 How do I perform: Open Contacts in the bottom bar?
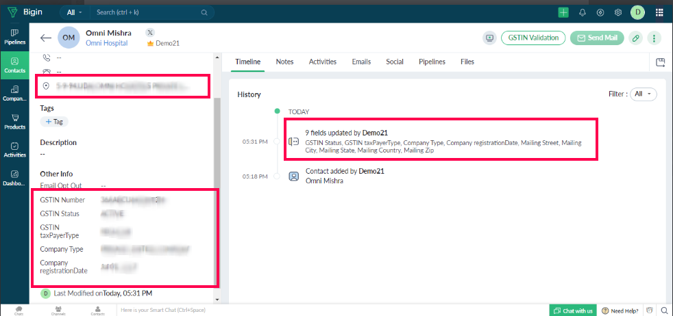[98, 311]
